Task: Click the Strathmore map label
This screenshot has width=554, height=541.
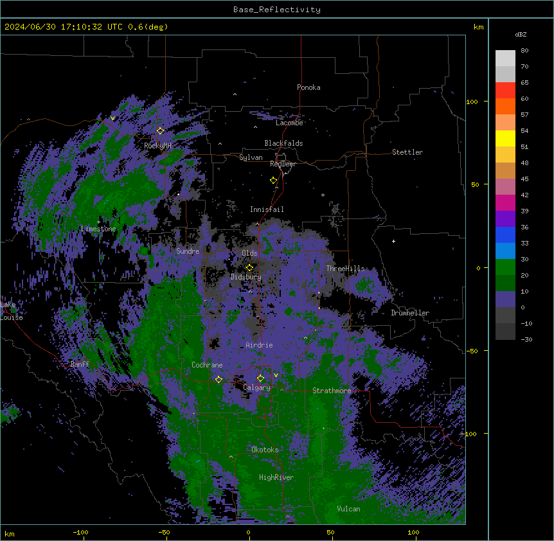Action: coord(332,391)
